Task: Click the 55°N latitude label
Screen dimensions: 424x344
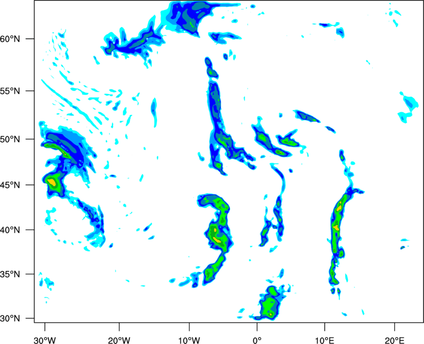Action: click(10, 91)
